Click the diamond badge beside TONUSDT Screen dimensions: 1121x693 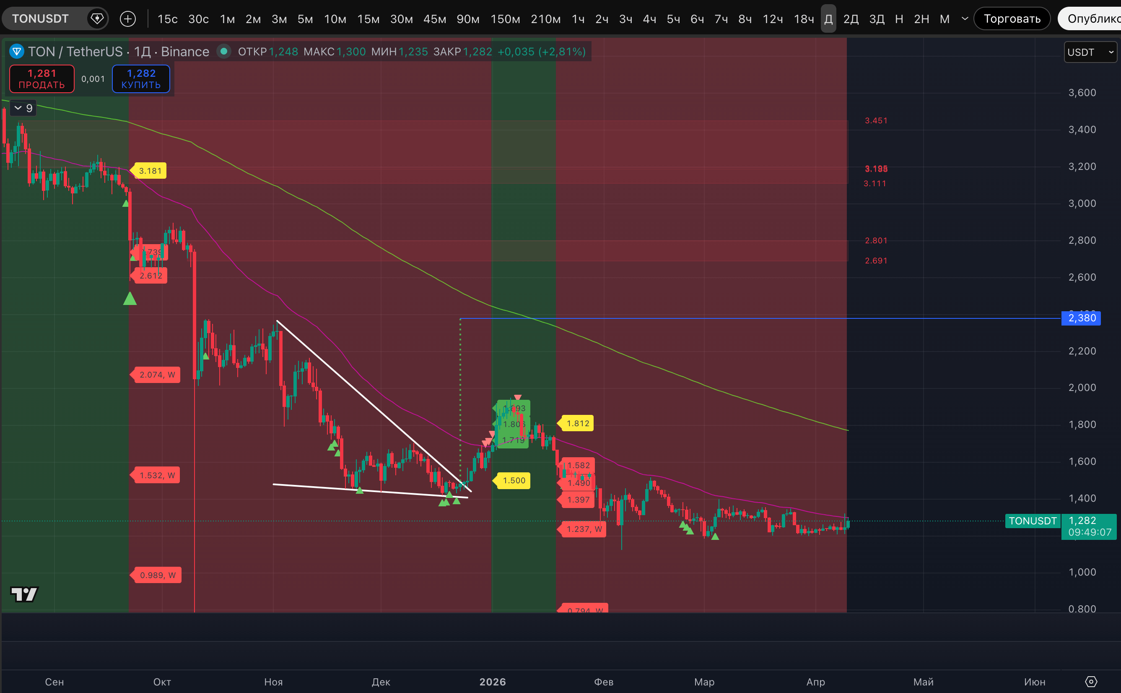click(97, 19)
